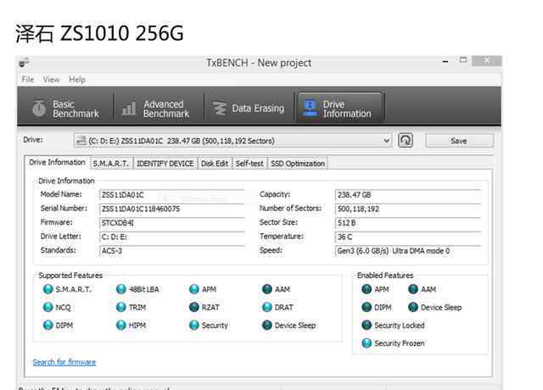Image resolution: width=543 pixels, height=390 pixels.
Task: Click the 48Bit LBA feature indicator
Action: point(120,289)
